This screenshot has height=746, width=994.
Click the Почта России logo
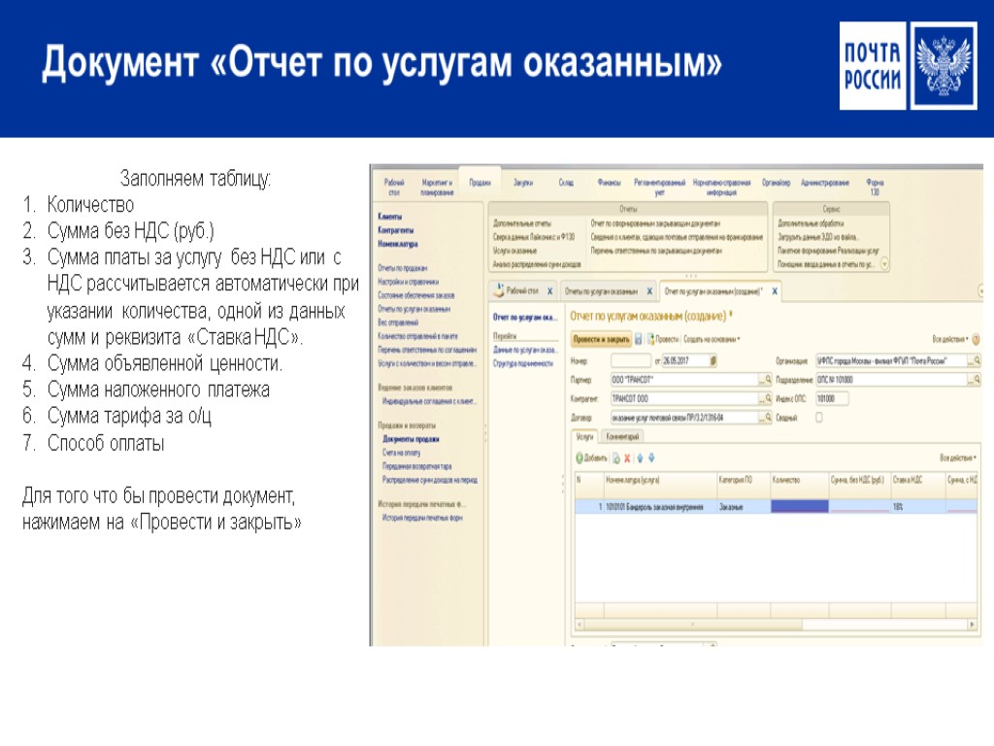[x=908, y=66]
